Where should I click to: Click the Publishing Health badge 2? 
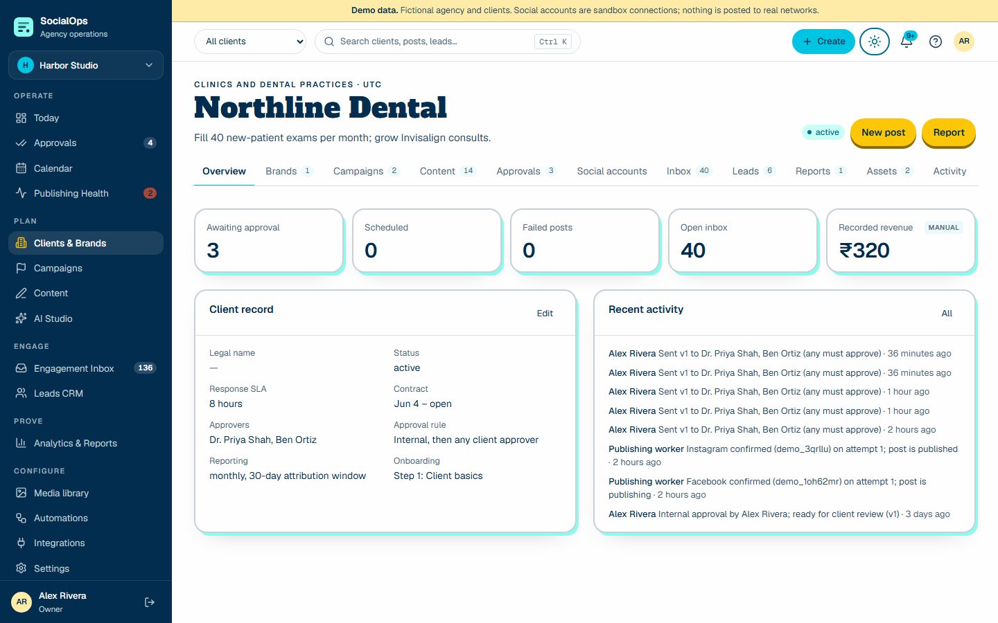(x=150, y=193)
